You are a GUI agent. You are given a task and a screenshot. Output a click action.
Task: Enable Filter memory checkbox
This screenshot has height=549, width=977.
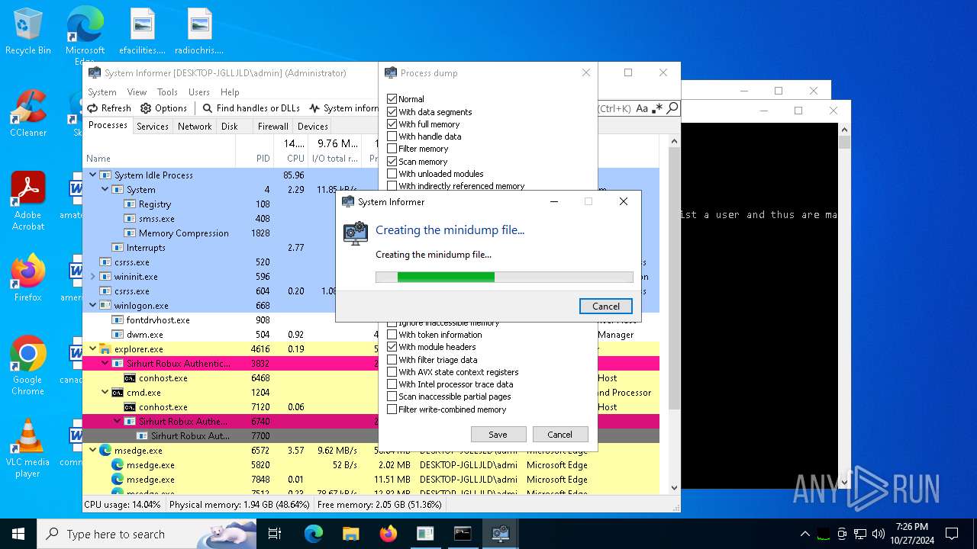pos(392,149)
